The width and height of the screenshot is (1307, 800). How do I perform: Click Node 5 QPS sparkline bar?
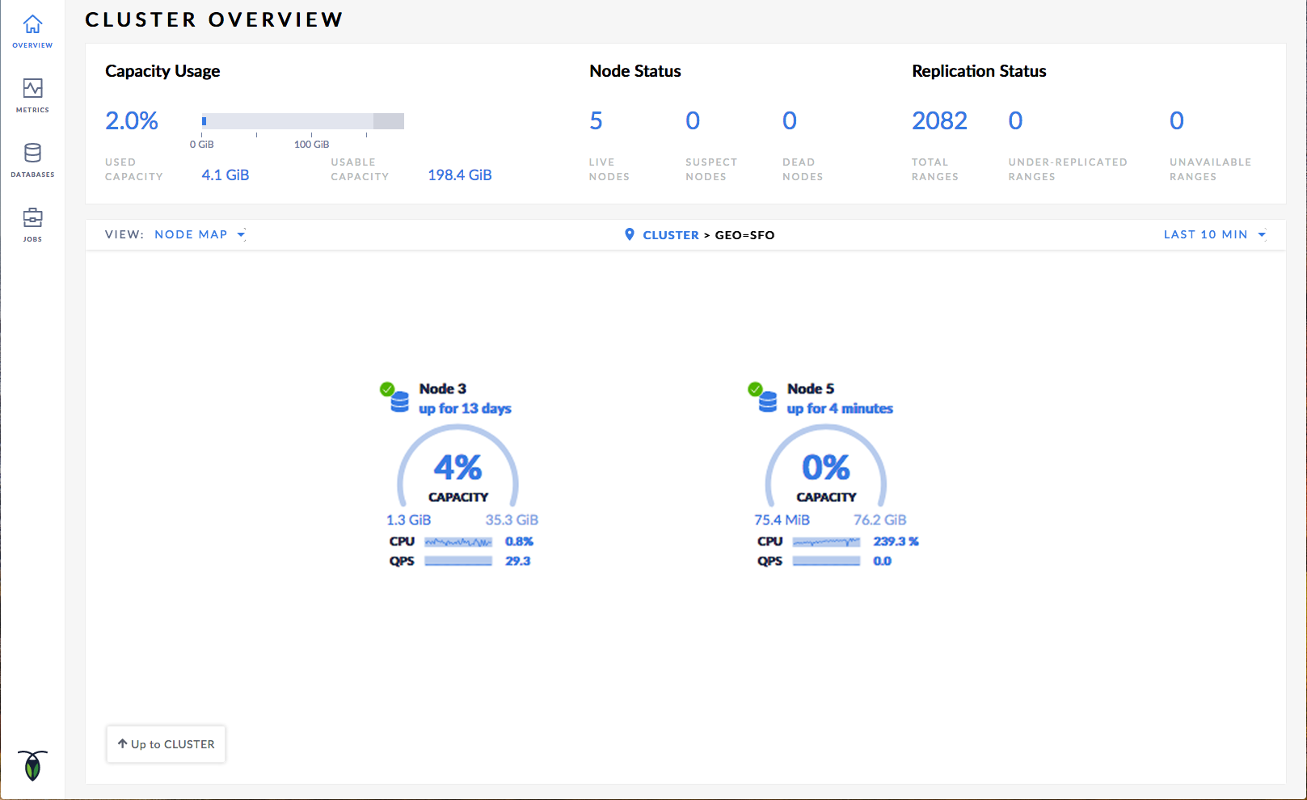pos(826,561)
